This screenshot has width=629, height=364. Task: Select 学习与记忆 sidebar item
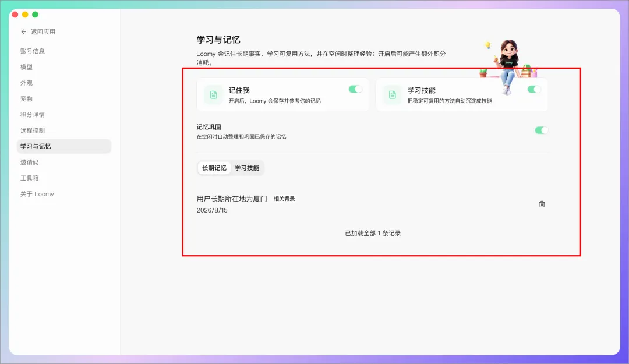coord(64,146)
